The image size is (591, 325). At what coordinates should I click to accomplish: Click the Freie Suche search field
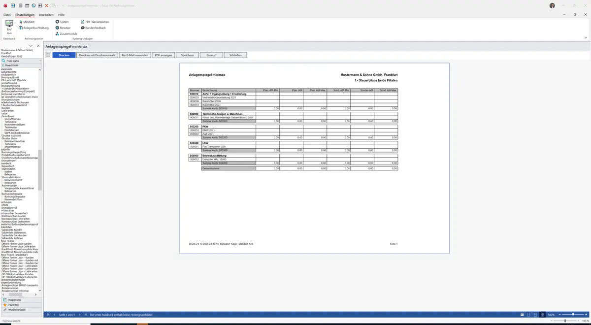pyautogui.click(x=22, y=61)
